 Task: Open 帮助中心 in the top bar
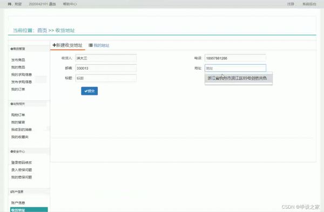coord(70,4)
